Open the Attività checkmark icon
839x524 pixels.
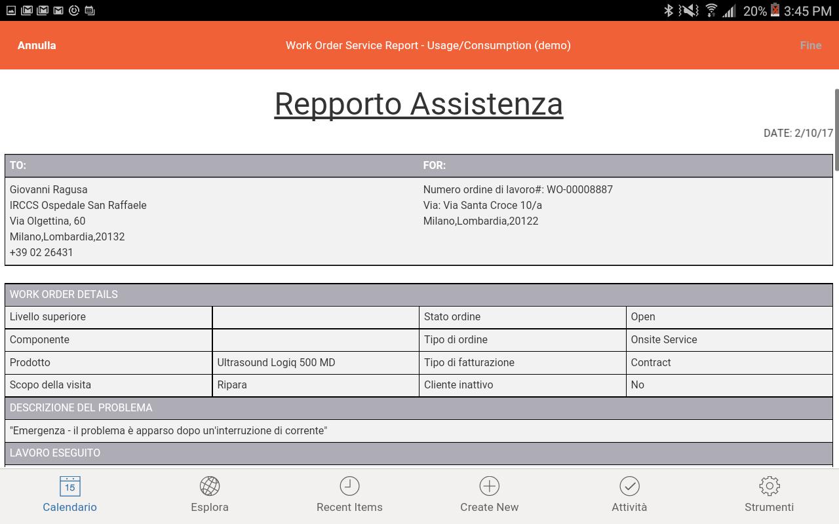pyautogui.click(x=629, y=486)
